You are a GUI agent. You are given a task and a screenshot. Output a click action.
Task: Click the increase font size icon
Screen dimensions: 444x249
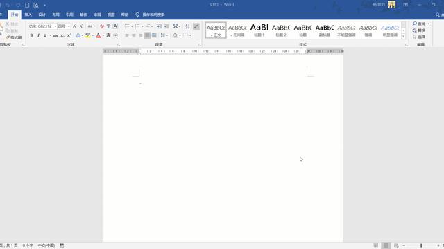(74, 26)
